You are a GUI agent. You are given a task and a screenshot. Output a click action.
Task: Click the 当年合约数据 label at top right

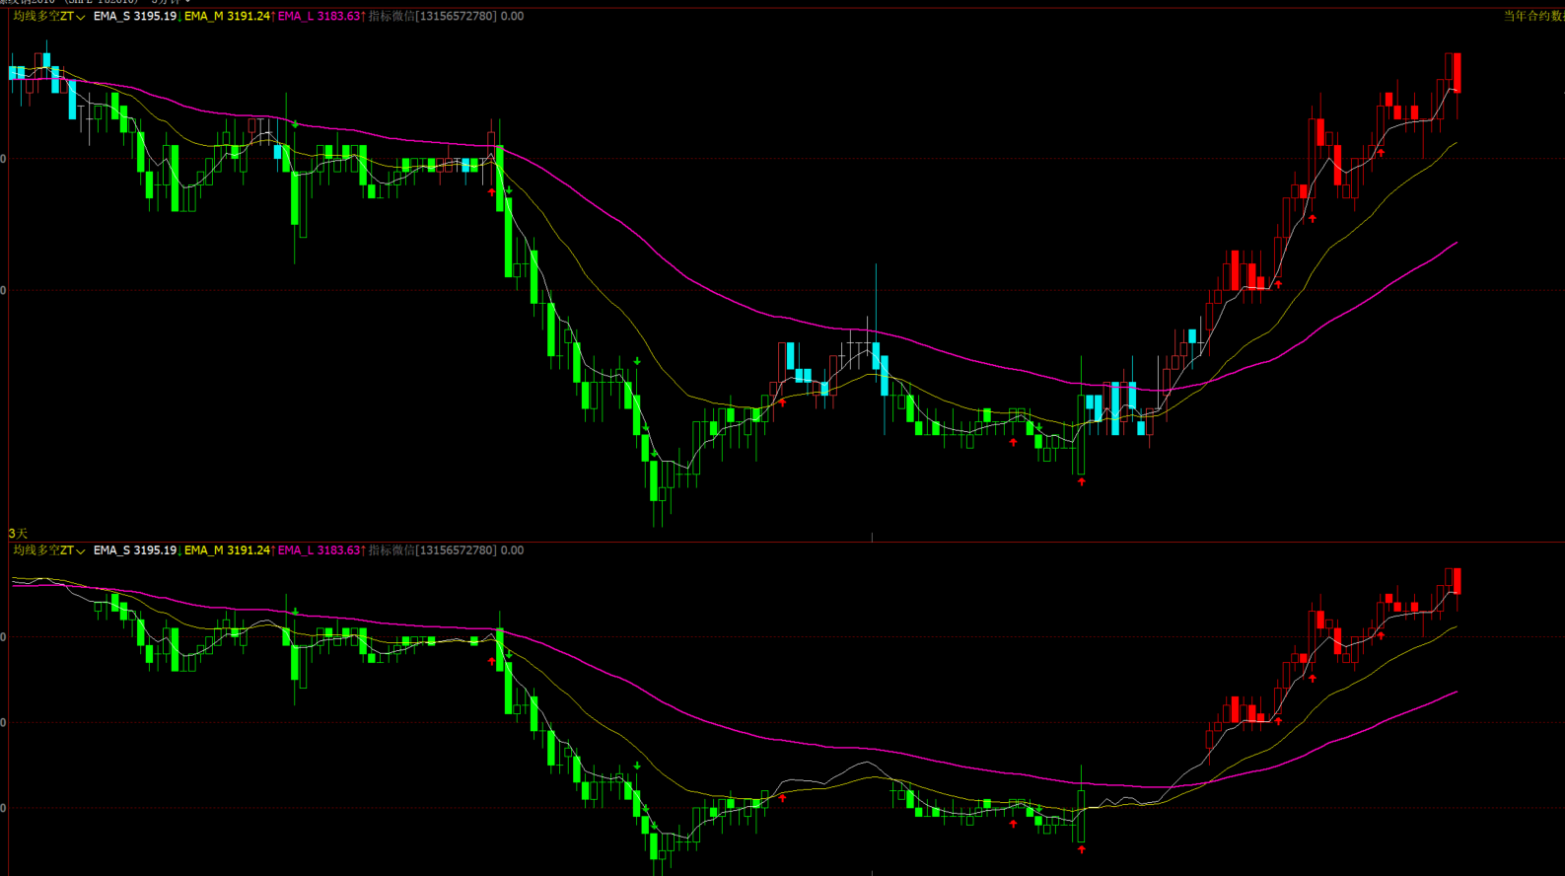coord(1533,17)
